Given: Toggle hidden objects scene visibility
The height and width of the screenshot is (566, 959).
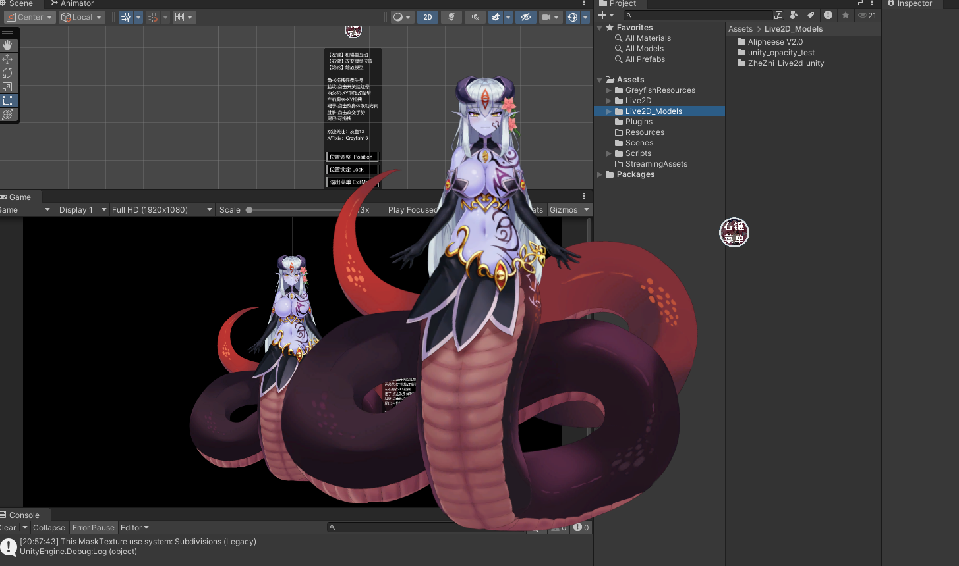Looking at the screenshot, I should pos(525,17).
